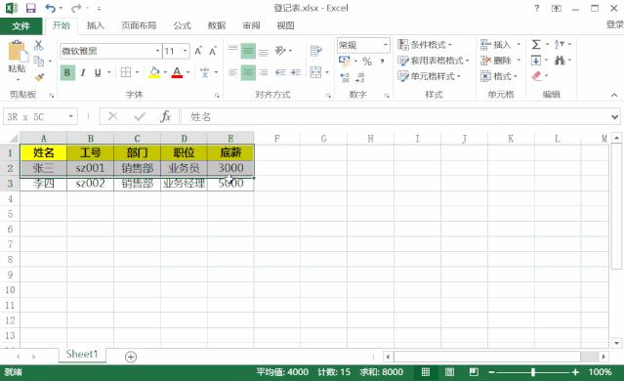Screen dimensions: 624x381
Task: Activate the Format Painter brush
Action: (39, 77)
